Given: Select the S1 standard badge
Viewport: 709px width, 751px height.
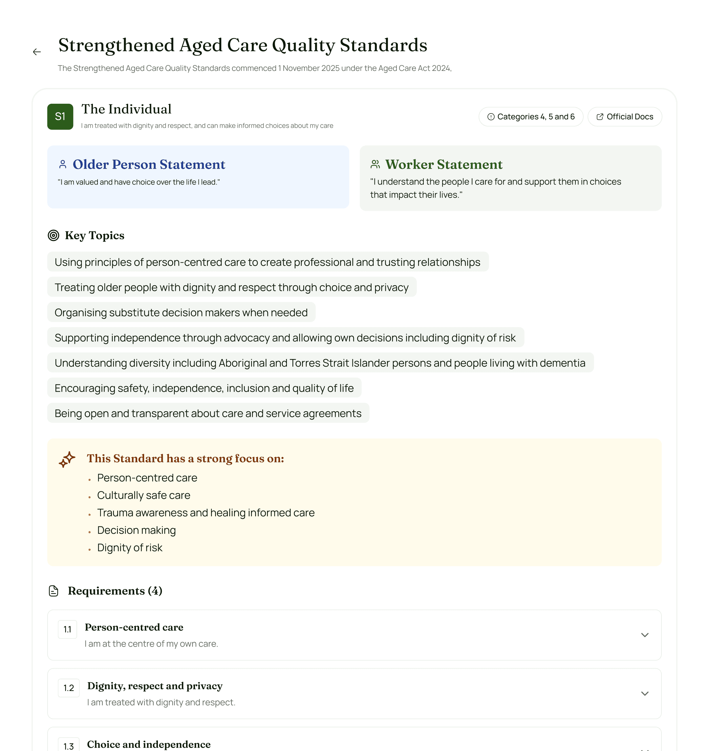Looking at the screenshot, I should pos(60,117).
